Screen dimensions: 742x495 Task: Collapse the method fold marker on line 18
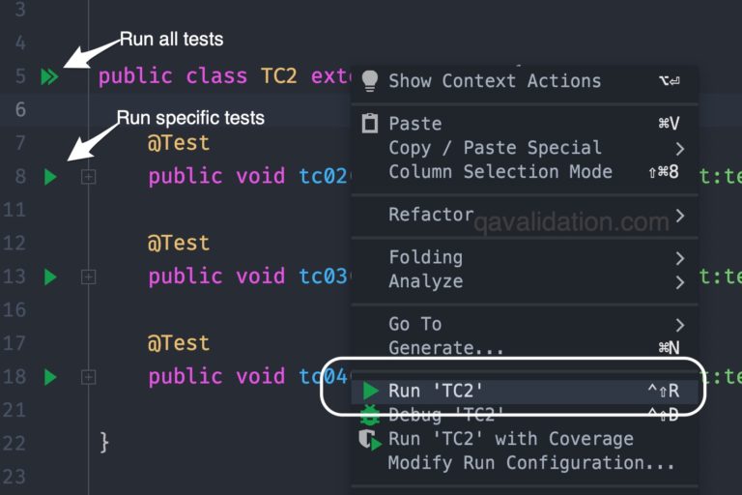(88, 377)
